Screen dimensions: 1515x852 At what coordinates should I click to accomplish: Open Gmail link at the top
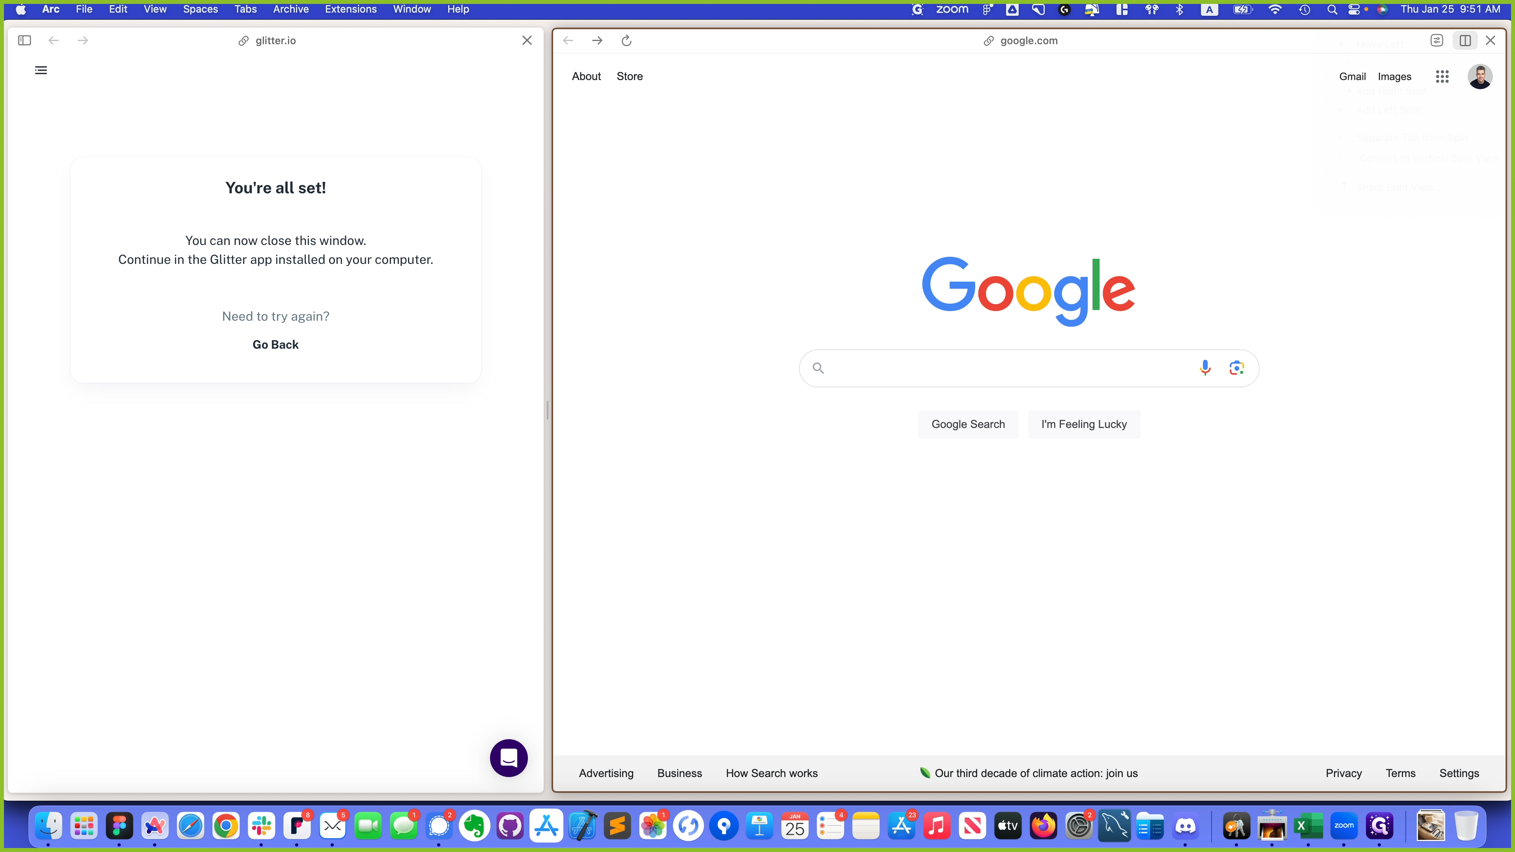click(x=1352, y=77)
